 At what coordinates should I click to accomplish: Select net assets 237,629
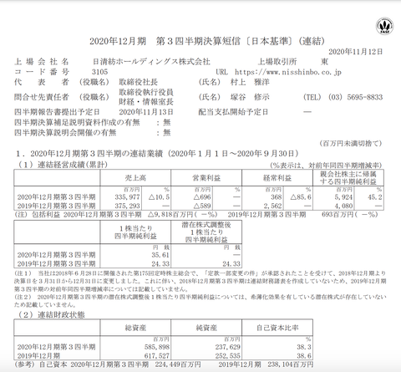click(227, 347)
